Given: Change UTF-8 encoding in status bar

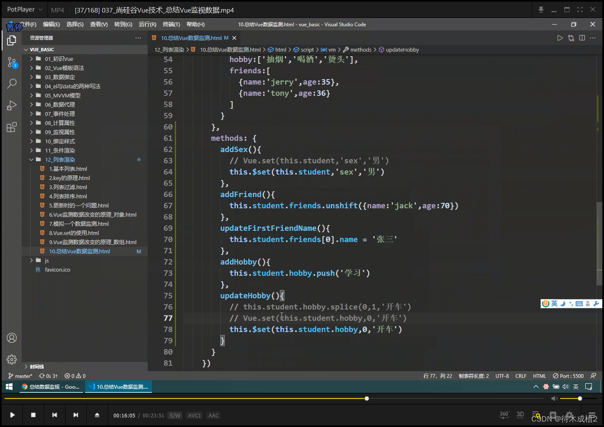Looking at the screenshot, I should pos(502,376).
